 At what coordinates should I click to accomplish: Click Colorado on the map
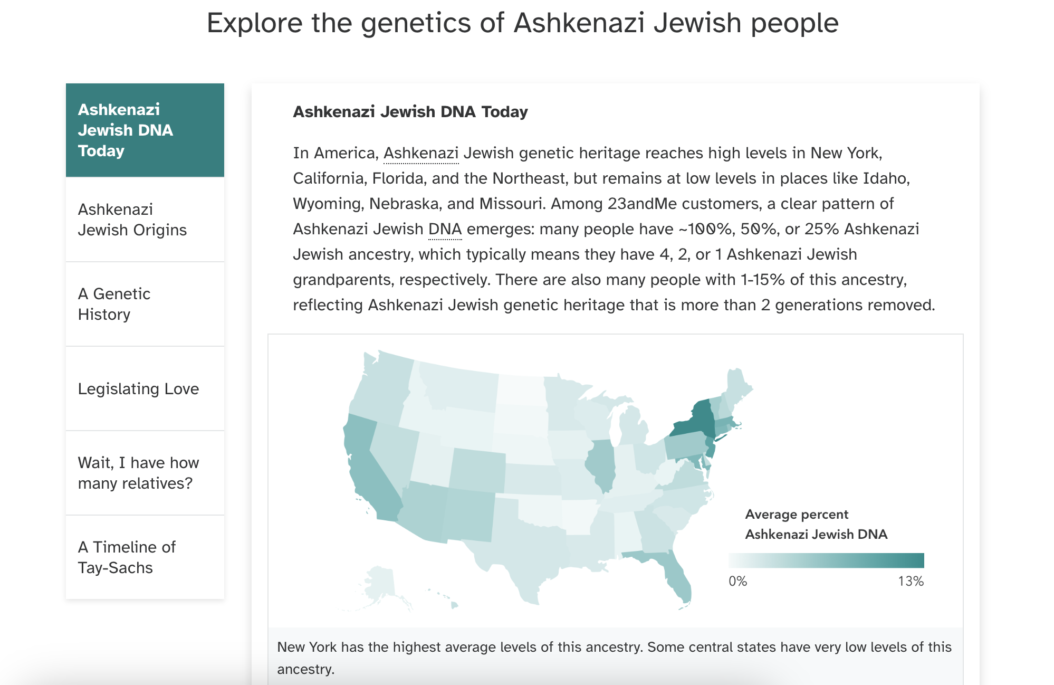477,470
